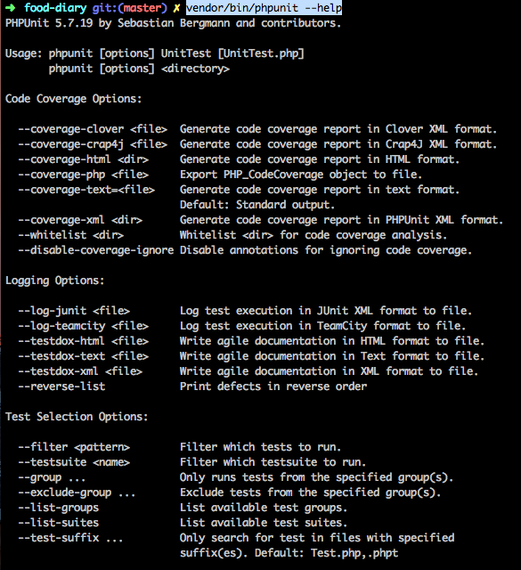Viewport: 521px width, 570px height.
Task: Click the --test-suffix option text
Action: point(59,538)
